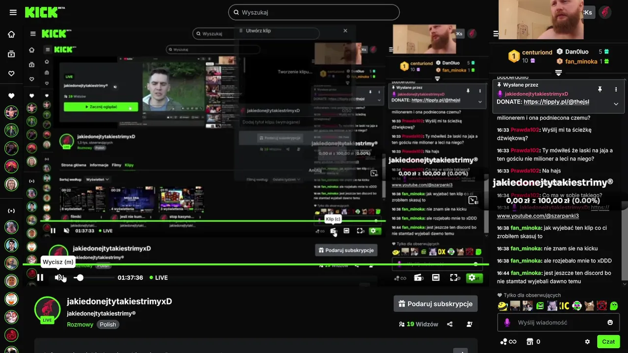Screen dimensions: 628x353
Task: Click the channel avatar with LIVE badge
Action: [47, 309]
